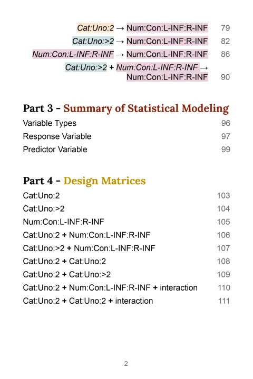Click the 'Part 4 - Design Matrices' heading
The image size is (253, 379).
(x=84, y=181)
